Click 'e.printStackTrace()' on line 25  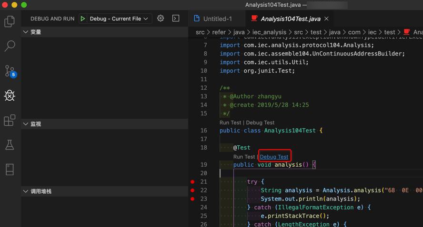tap(294, 216)
